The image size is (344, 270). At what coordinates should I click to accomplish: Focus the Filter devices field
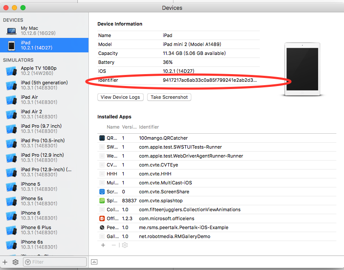55,262
